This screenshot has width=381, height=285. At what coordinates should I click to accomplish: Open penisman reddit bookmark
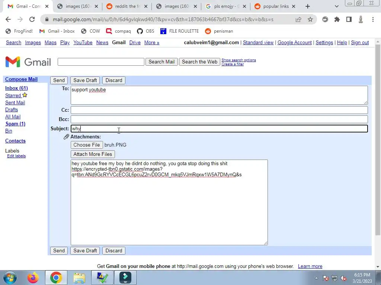pos(219,31)
